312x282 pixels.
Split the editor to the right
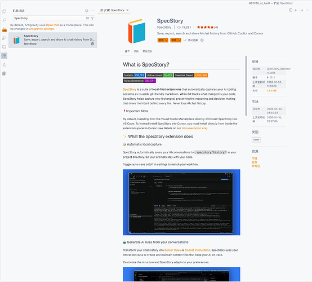[x=291, y=10]
